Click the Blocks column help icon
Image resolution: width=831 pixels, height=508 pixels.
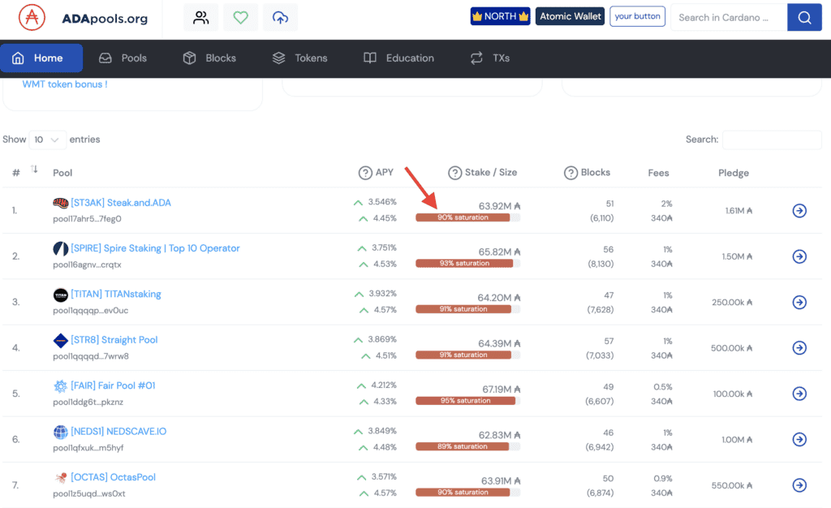(x=571, y=172)
